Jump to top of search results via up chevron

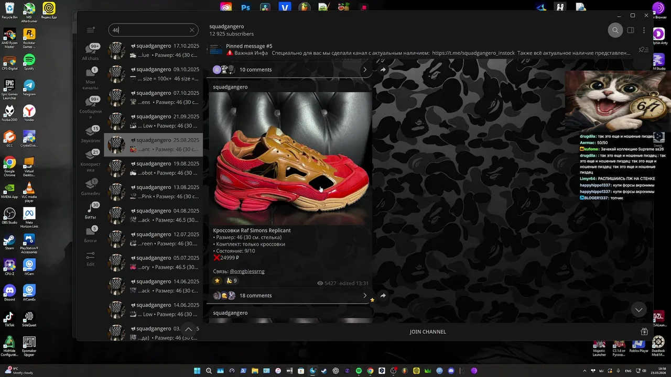(188, 329)
